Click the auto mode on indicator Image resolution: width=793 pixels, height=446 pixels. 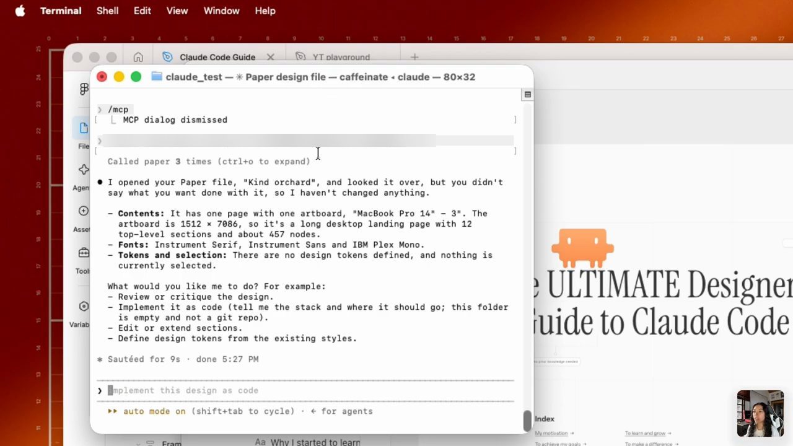click(154, 411)
